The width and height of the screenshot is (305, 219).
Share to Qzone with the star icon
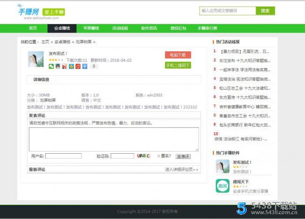click(x=71, y=67)
